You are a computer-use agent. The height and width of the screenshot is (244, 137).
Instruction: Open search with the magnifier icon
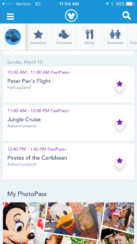click(x=127, y=16)
